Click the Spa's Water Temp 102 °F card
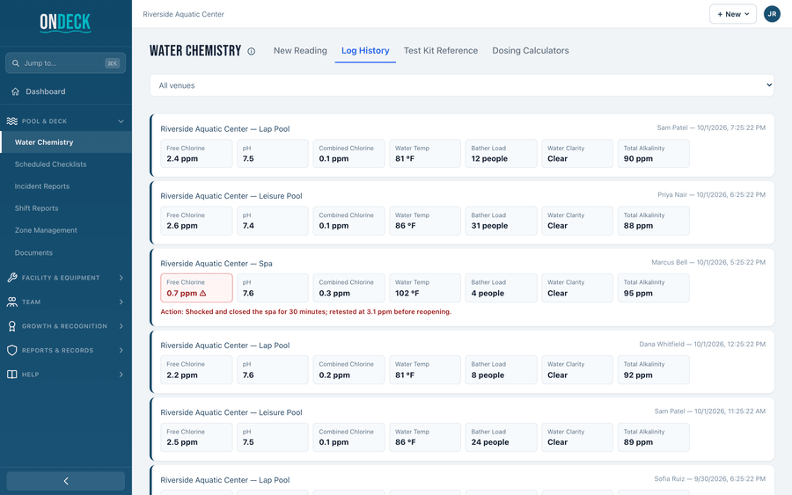This screenshot has width=792, height=495. click(x=425, y=288)
